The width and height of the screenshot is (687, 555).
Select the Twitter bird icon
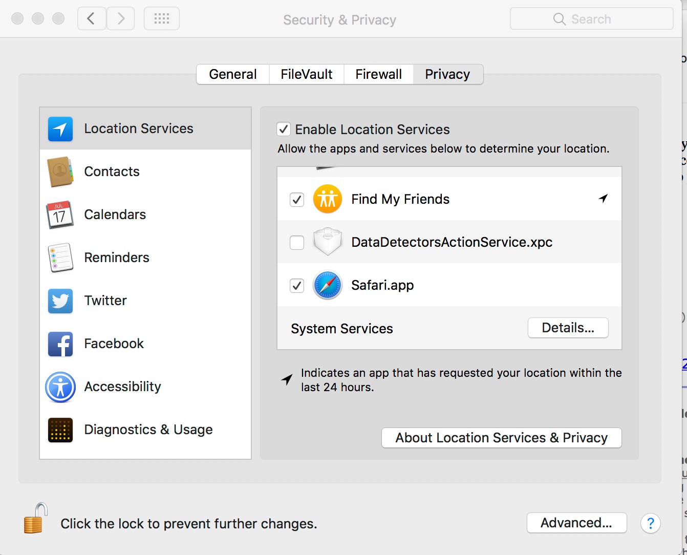point(60,301)
